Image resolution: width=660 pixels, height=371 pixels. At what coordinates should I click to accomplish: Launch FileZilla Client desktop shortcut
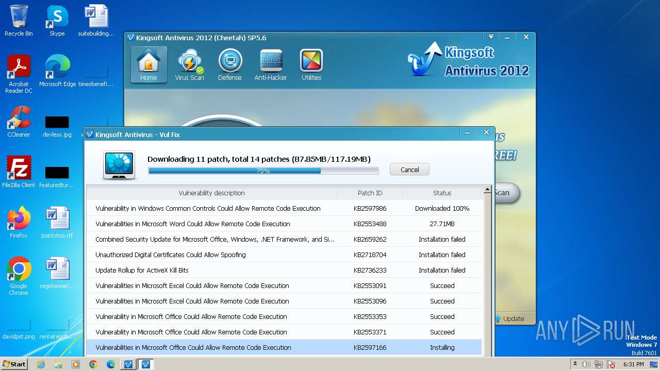19,172
